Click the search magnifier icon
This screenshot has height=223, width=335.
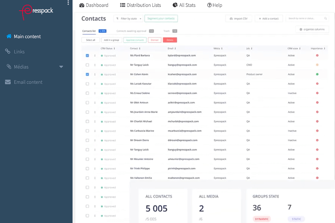pos(325,18)
